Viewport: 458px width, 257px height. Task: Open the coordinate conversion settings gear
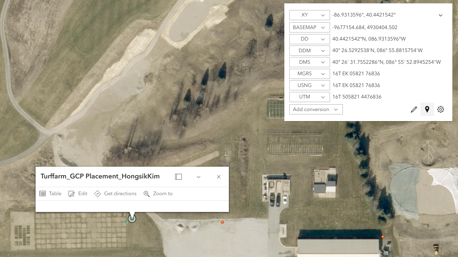(440, 109)
